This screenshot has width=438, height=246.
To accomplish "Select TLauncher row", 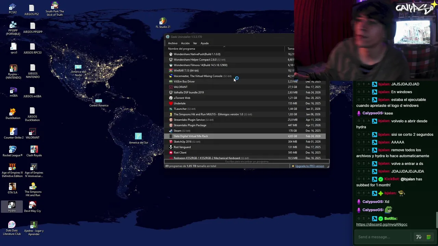I will coord(245,109).
